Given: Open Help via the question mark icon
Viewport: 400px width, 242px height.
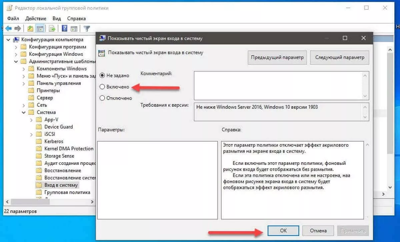Looking at the screenshot, I should tap(65, 29).
